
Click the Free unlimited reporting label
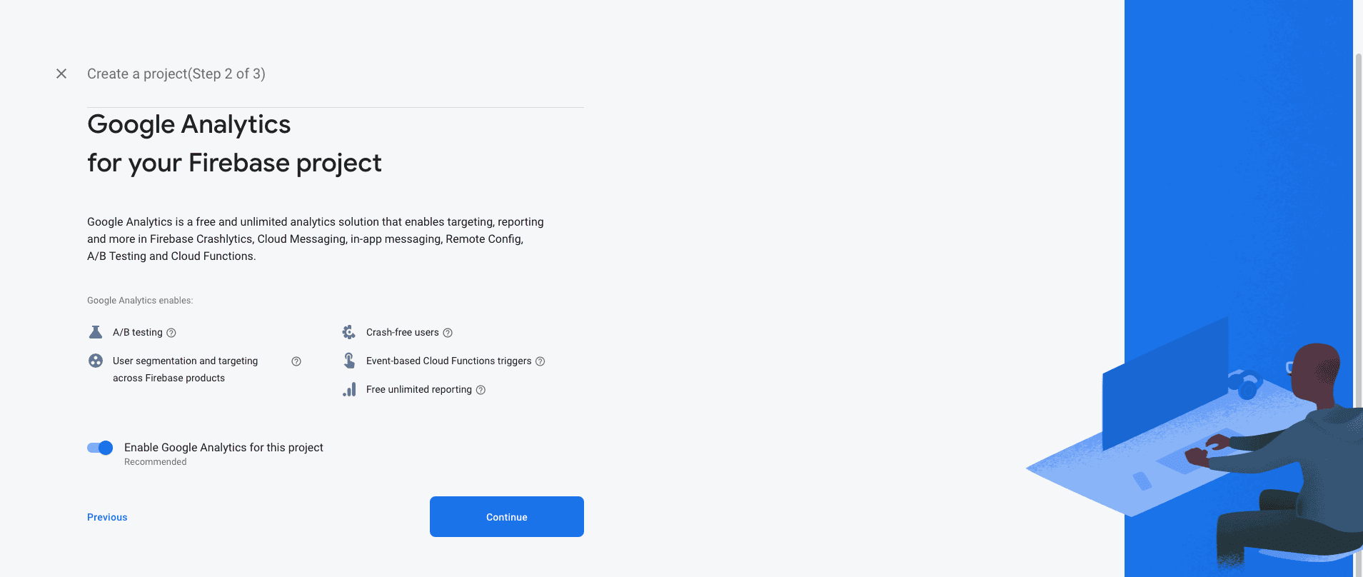coord(419,389)
